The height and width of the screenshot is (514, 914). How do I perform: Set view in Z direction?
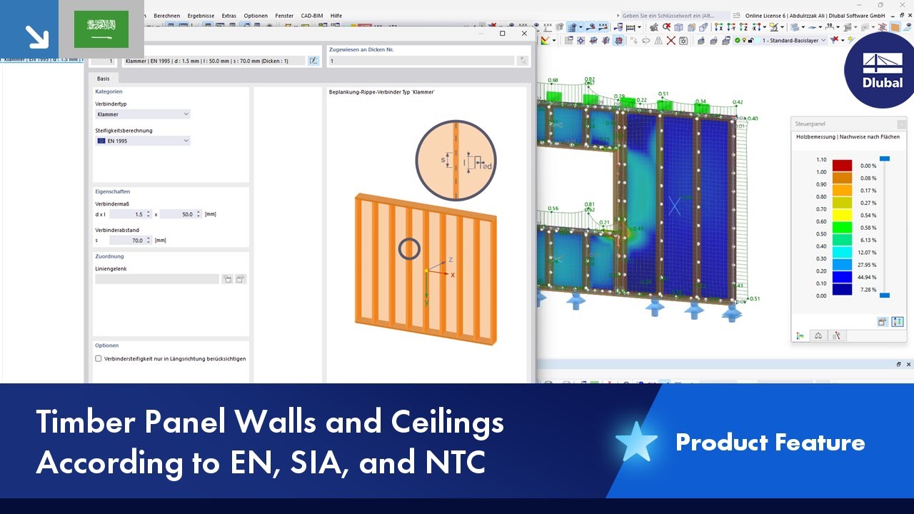pos(743,27)
